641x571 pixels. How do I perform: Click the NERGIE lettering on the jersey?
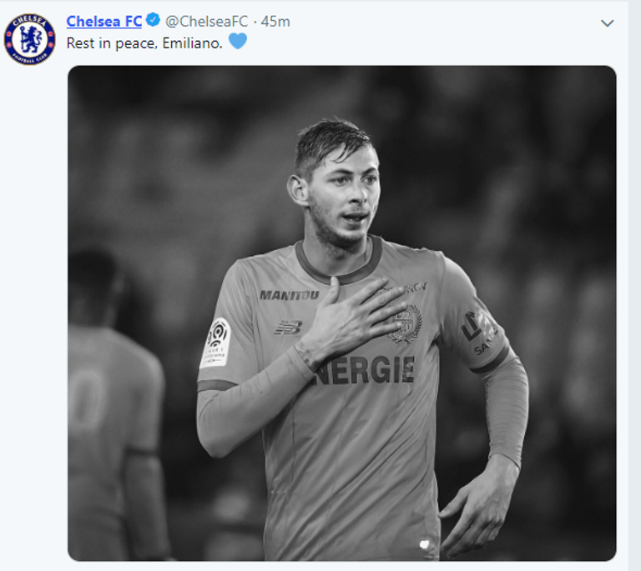coord(367,370)
